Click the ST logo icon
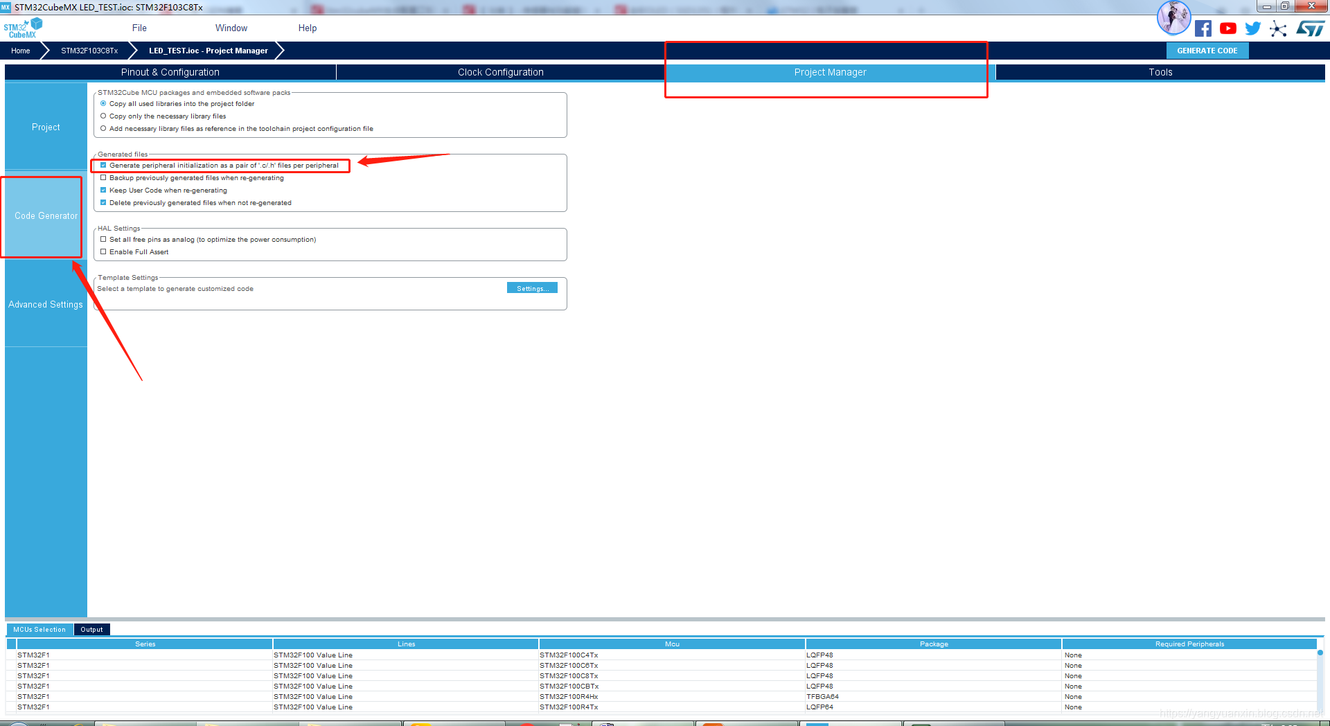The height and width of the screenshot is (726, 1330). click(x=1310, y=28)
